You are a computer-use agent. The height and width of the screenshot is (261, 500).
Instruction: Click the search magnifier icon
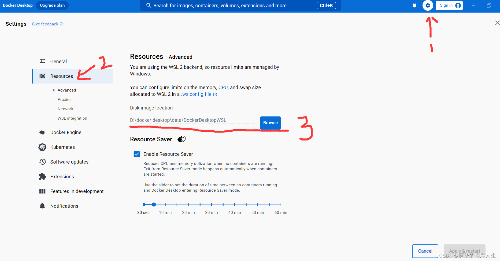[x=149, y=5]
